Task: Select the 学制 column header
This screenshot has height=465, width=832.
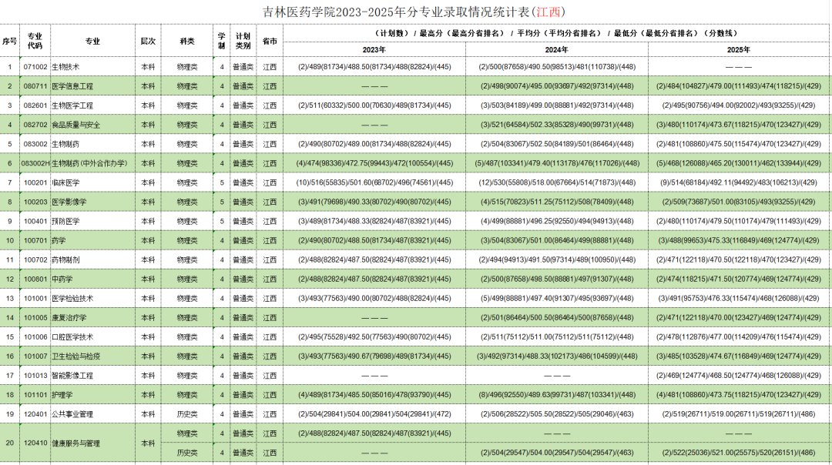Action: click(222, 41)
